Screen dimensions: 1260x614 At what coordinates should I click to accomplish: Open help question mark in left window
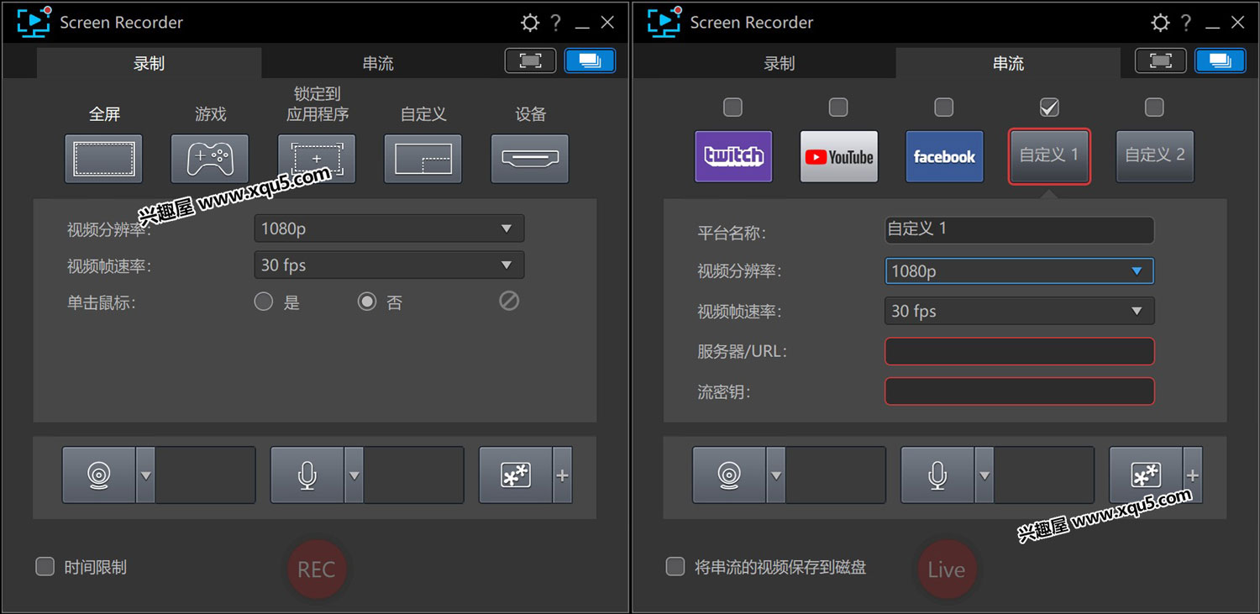[556, 23]
